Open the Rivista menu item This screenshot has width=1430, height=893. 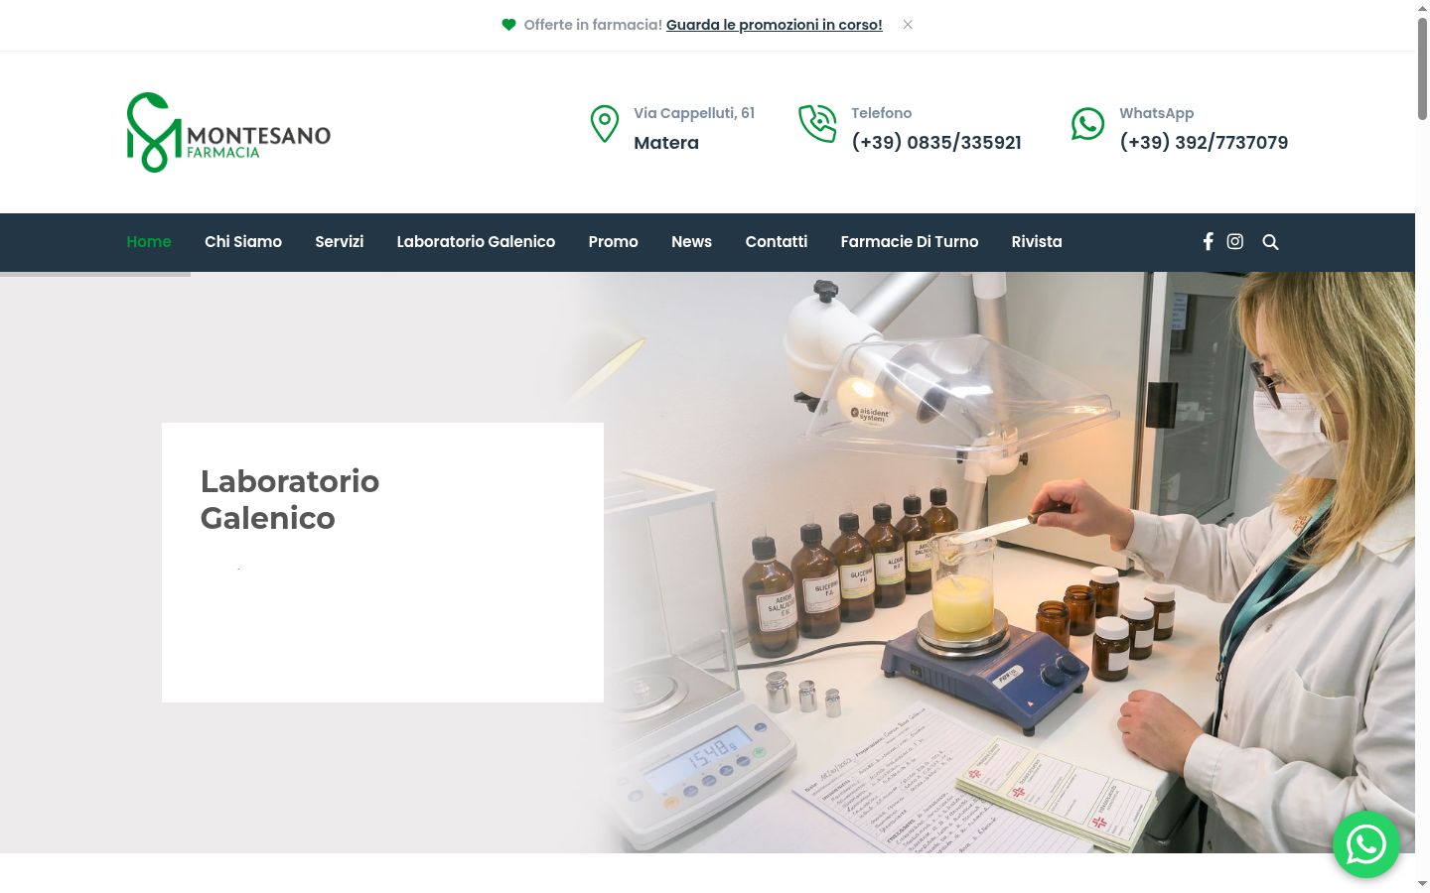[x=1037, y=241]
